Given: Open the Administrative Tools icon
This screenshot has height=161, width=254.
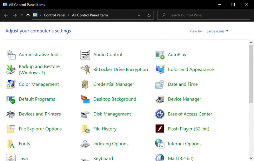Looking at the screenshot, I should click(x=11, y=55).
